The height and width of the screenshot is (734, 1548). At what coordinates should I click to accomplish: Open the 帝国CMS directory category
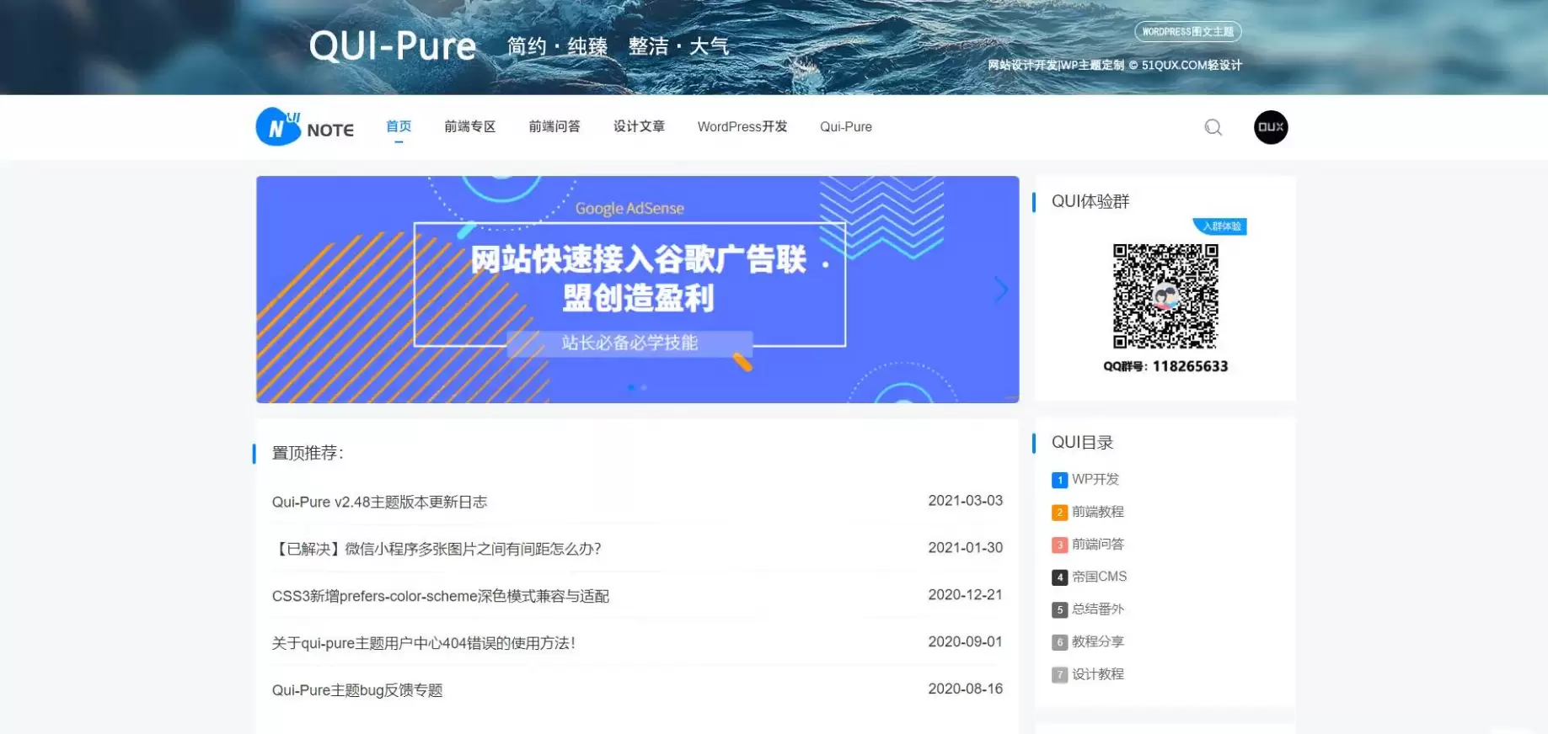(1100, 577)
